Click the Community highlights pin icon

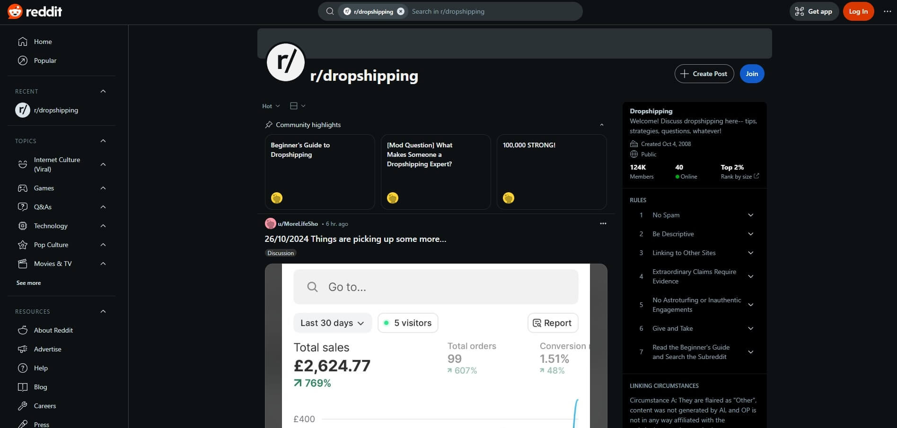269,125
